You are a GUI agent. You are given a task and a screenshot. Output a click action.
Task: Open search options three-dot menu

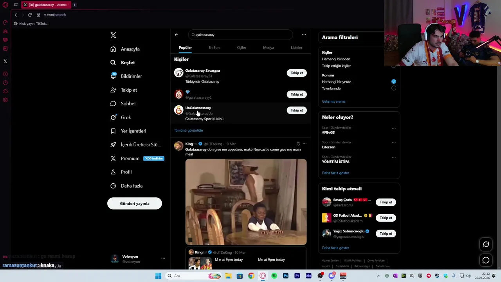coord(304,35)
